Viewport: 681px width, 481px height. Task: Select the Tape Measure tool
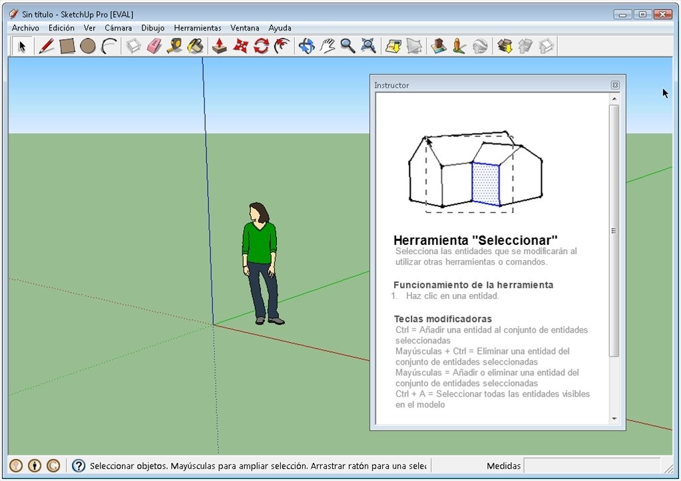coord(175,46)
